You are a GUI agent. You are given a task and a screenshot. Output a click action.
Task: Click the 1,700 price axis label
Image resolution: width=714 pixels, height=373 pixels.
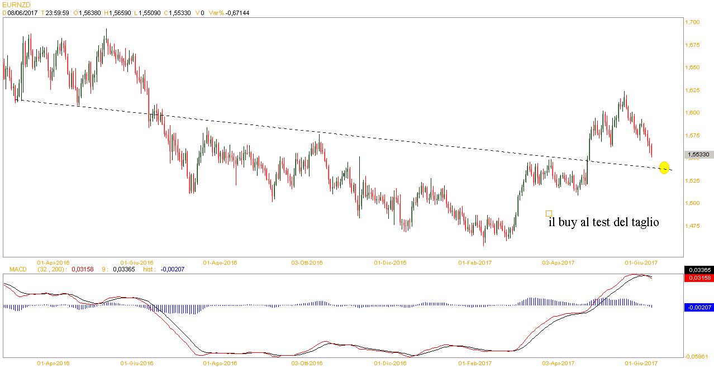692,22
